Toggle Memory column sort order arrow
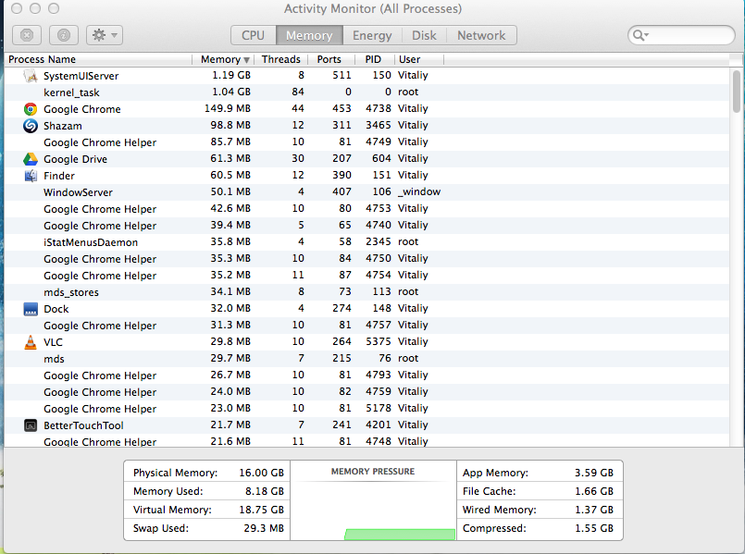 point(246,60)
